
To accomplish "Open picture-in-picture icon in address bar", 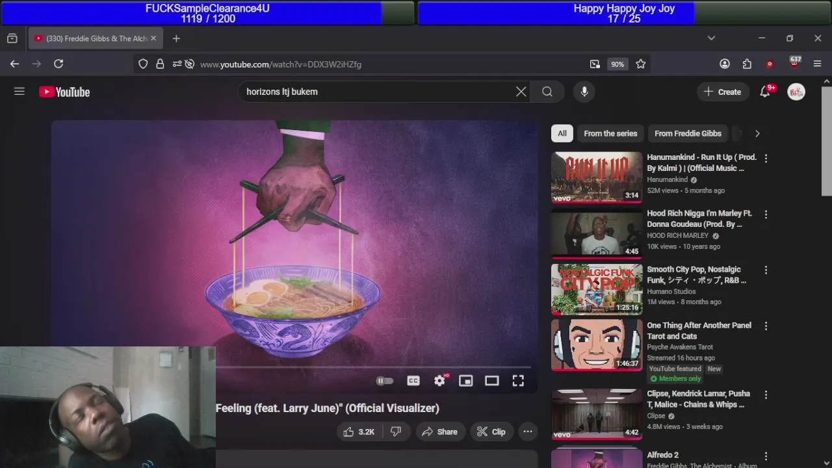I will point(595,64).
